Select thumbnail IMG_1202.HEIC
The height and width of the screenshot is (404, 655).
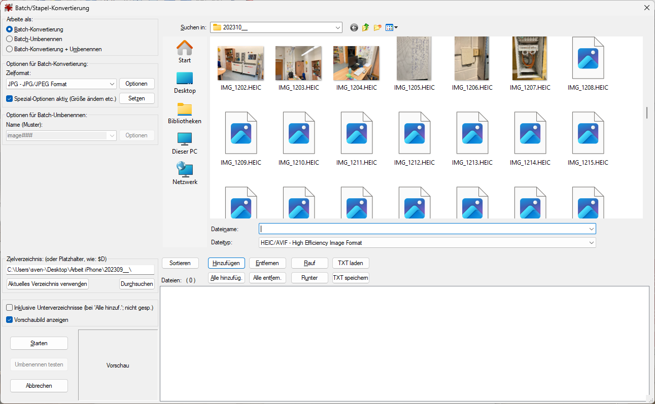241,63
